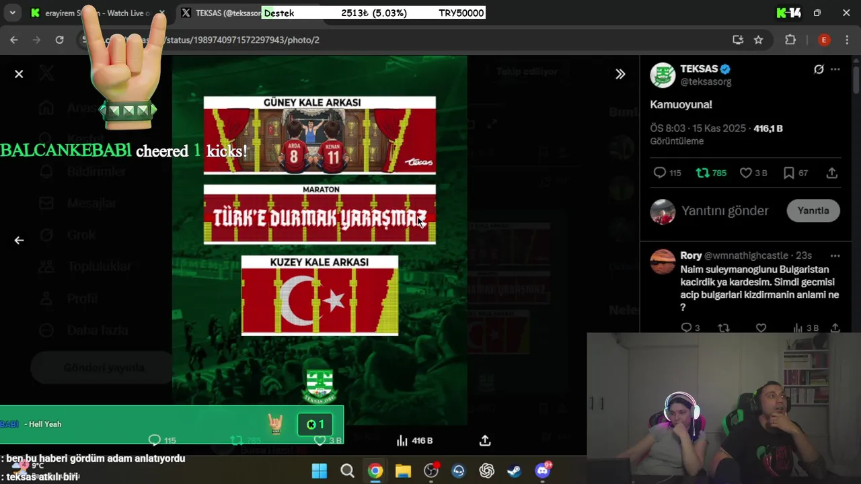The width and height of the screenshot is (861, 484).
Task: Open Steam from the taskbar
Action: [x=515, y=471]
